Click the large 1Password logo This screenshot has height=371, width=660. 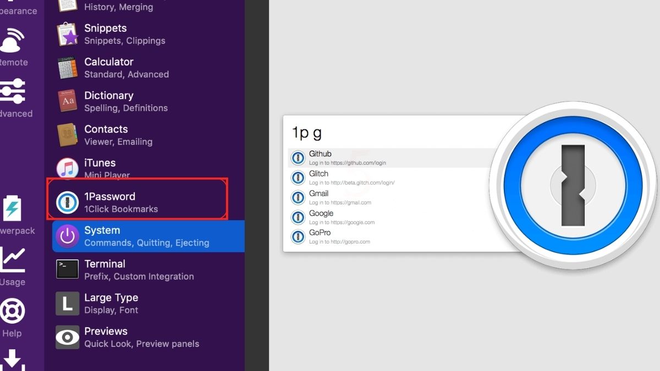(x=573, y=185)
